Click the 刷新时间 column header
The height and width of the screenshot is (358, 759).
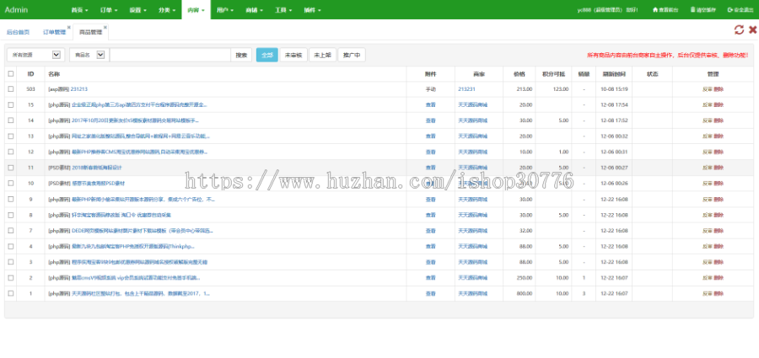[614, 74]
